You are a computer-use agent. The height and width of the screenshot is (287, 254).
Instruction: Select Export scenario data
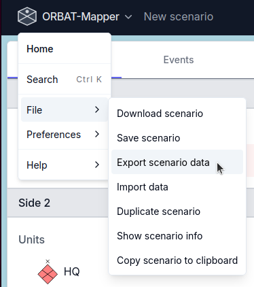coord(177,162)
